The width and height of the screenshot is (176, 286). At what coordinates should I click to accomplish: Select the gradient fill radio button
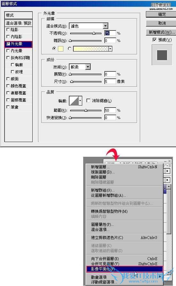pyautogui.click(x=69, y=49)
